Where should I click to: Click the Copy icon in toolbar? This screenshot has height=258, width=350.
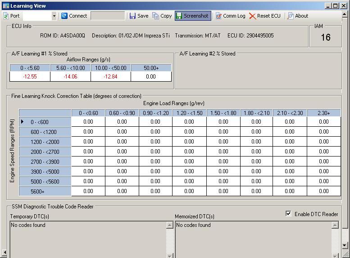pyautogui.click(x=156, y=16)
